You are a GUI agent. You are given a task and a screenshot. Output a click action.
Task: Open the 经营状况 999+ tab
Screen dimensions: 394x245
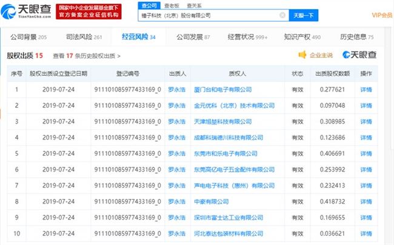coord(247,37)
